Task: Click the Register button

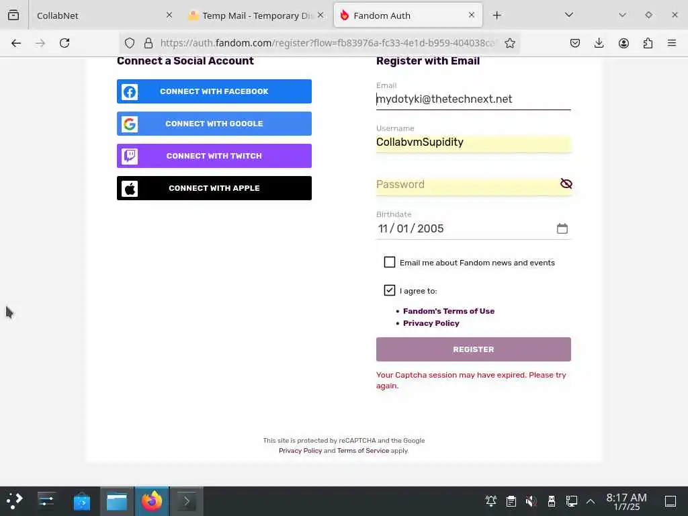Action: pos(474,349)
